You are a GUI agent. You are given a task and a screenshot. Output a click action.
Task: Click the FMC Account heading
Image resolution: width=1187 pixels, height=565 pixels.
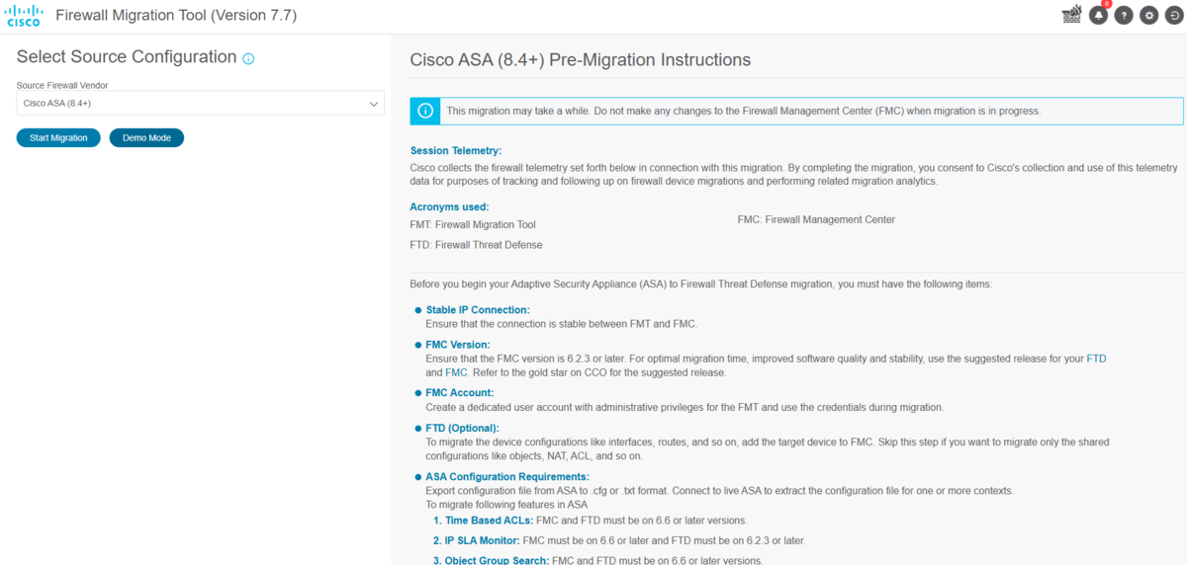(459, 392)
